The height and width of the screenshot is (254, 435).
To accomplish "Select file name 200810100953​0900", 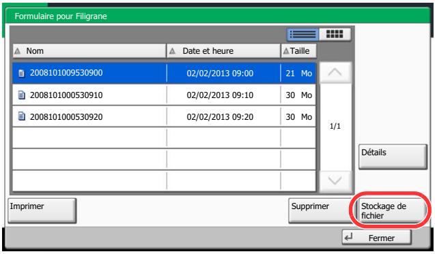I will pos(66,73).
